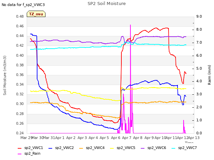Click the Apr 1 date label

point(60,138)
